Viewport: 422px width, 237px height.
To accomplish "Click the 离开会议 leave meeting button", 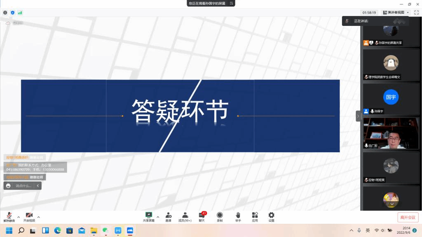I will pos(408,217).
